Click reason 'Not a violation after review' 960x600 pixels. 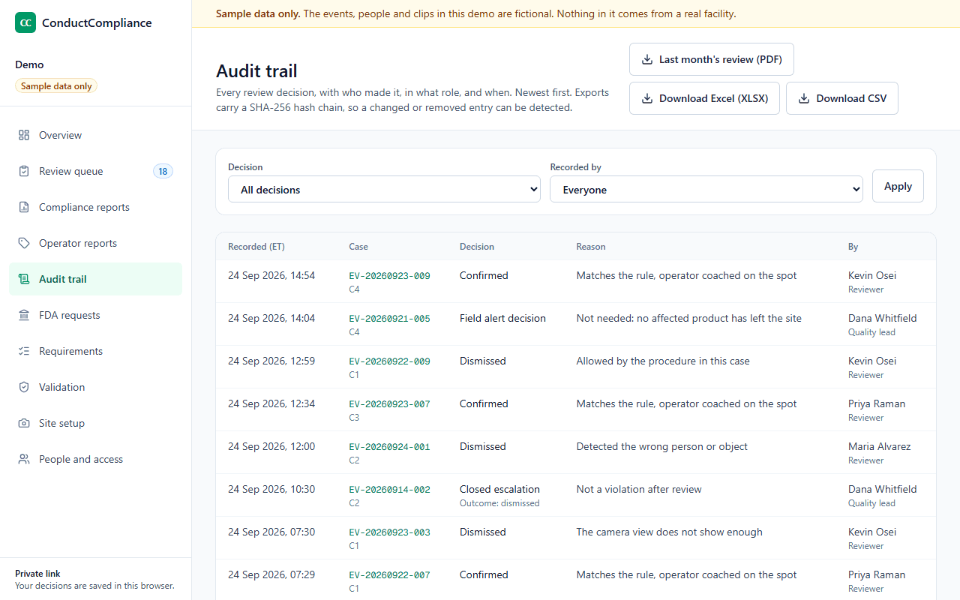click(639, 489)
